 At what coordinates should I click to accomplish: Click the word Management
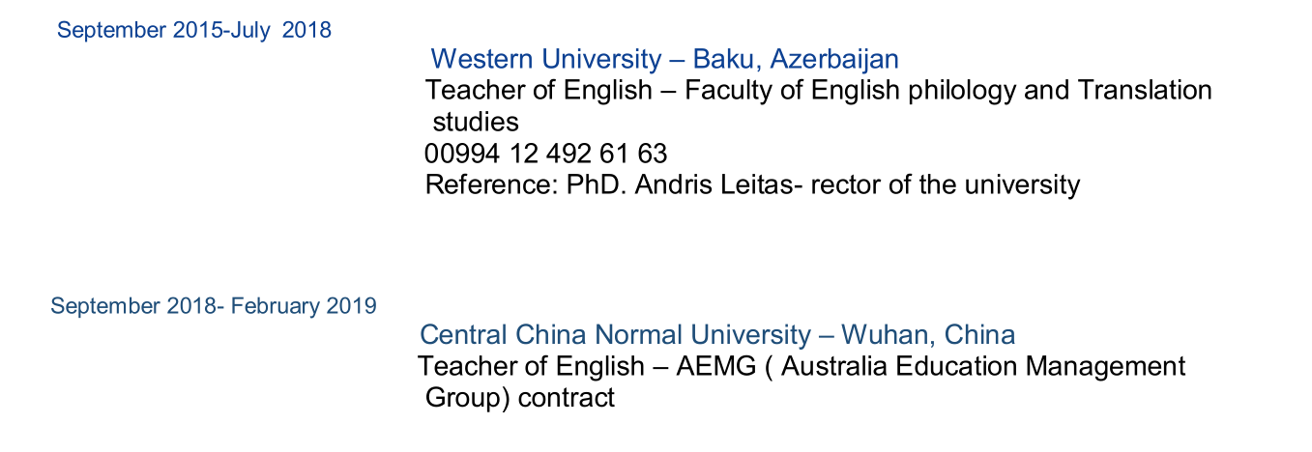coord(1105,367)
